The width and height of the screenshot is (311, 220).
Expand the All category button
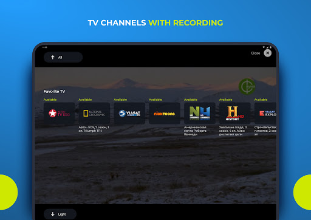[63, 57]
